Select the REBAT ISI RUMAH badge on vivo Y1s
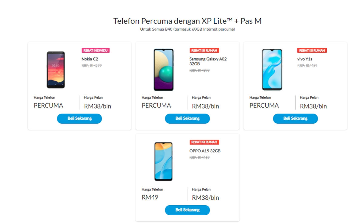The width and height of the screenshot is (364, 224). pyautogui.click(x=312, y=50)
